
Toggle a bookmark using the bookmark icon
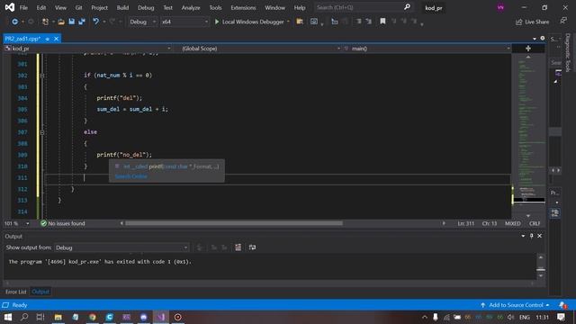382,22
